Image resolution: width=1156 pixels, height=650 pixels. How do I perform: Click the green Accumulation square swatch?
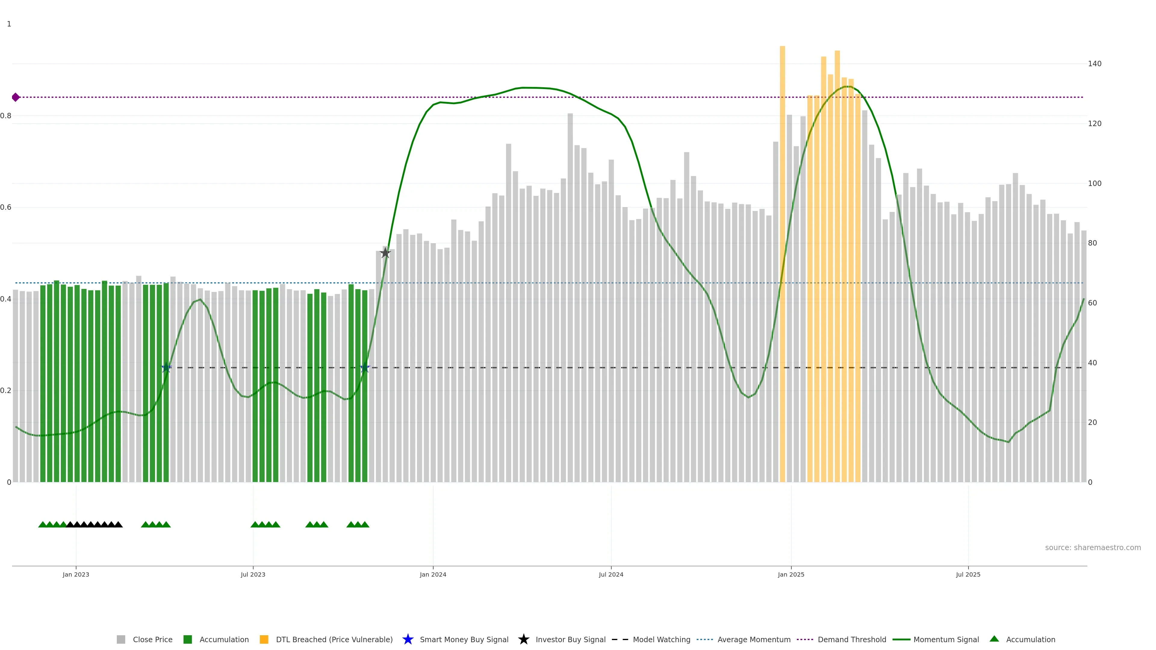coord(188,639)
